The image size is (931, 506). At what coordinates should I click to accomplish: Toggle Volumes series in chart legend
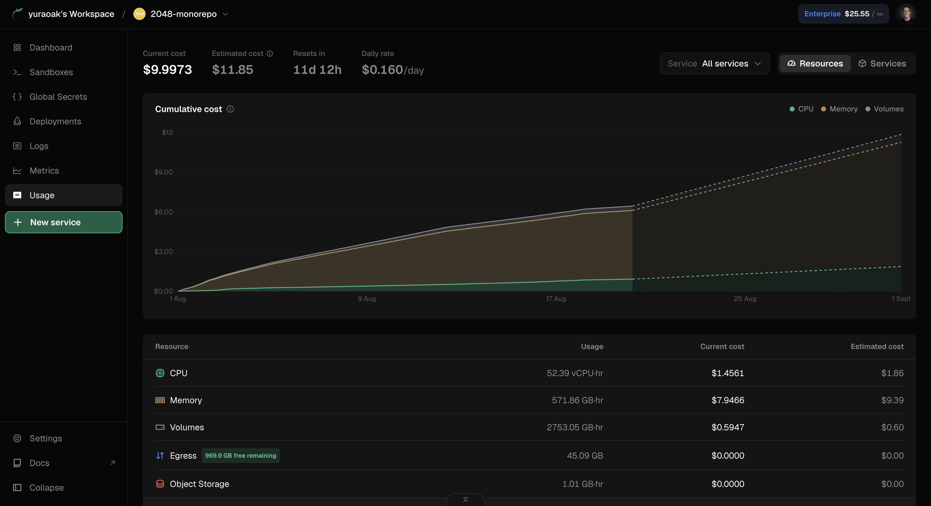point(885,109)
